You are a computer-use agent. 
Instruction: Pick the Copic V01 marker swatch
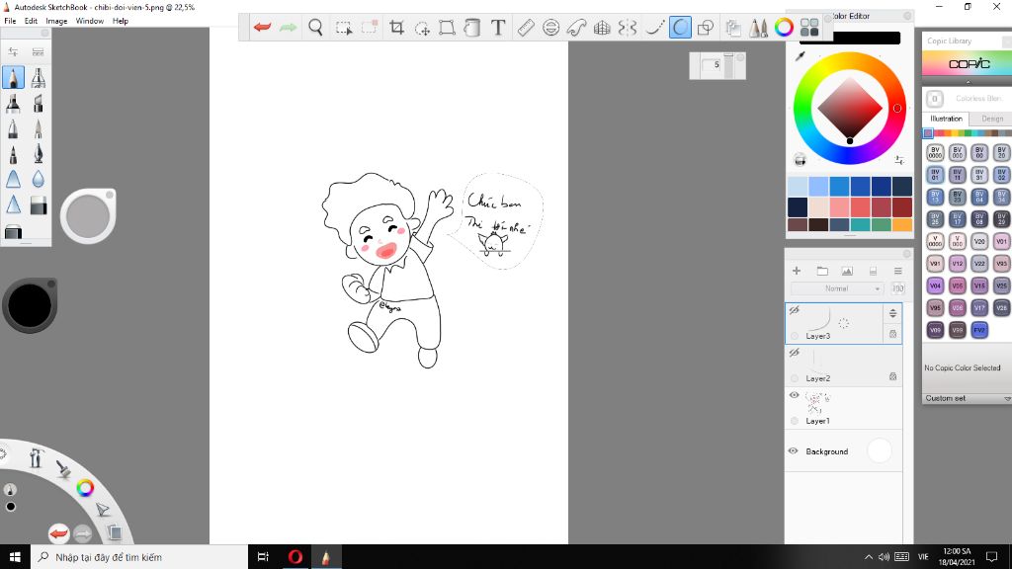(1001, 241)
